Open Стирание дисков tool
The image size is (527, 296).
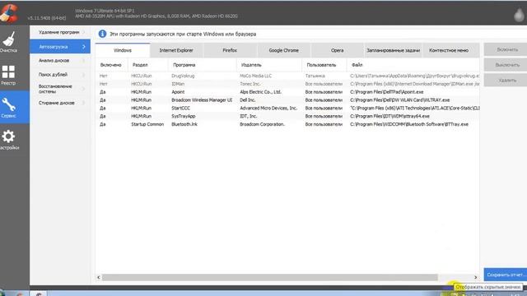tap(60, 103)
